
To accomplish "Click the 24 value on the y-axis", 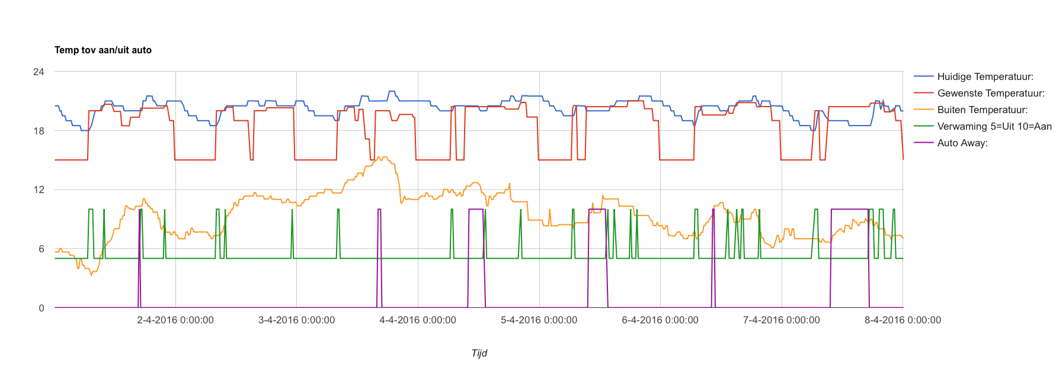I will pyautogui.click(x=39, y=72).
